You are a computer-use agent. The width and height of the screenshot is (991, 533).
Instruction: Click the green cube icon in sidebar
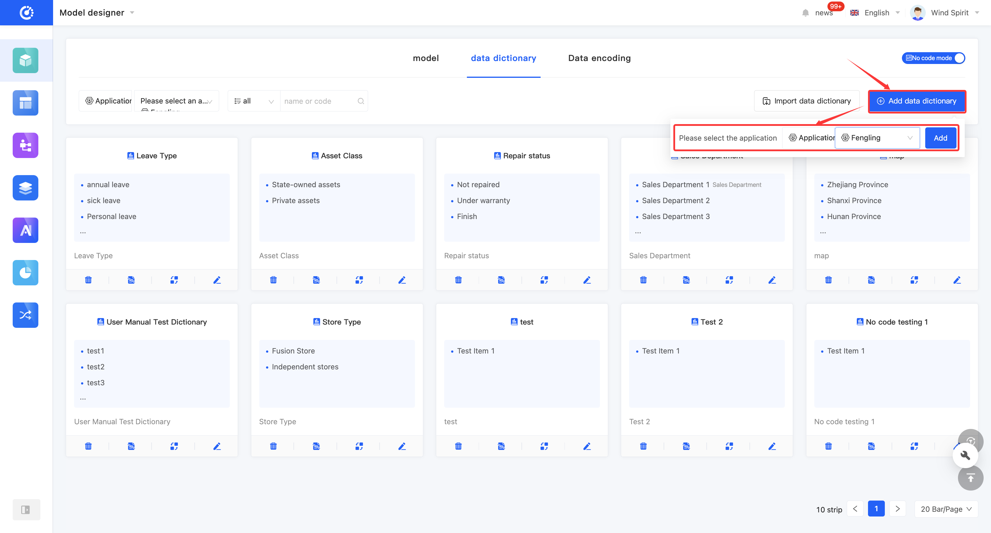point(25,60)
